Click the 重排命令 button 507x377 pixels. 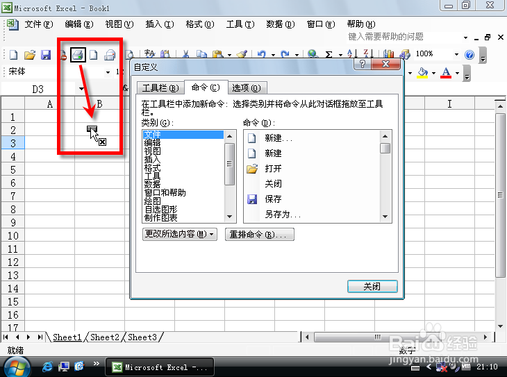click(x=259, y=234)
